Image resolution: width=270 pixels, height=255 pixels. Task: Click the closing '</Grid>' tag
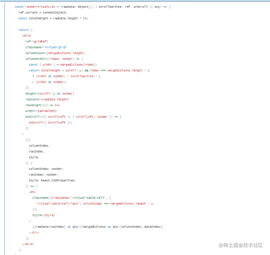click(x=28, y=244)
